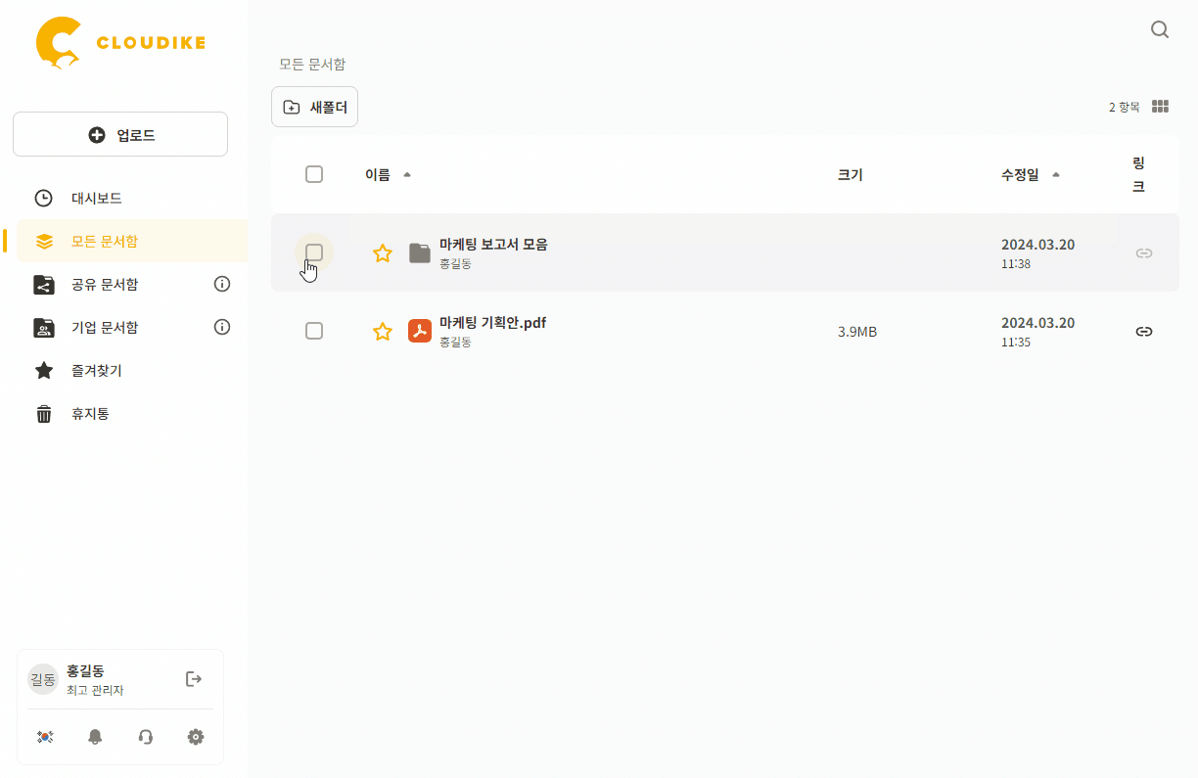Check the select-all checkbox in header

tap(314, 174)
